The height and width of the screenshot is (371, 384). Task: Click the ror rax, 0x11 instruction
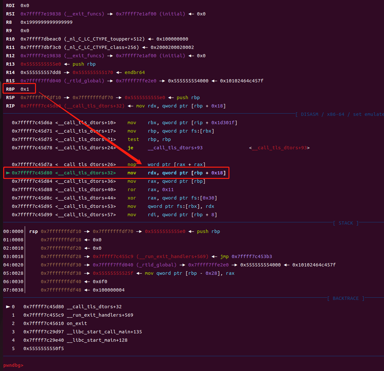pos(151,190)
